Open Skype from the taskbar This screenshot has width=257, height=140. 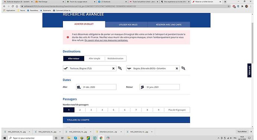click(75, 138)
